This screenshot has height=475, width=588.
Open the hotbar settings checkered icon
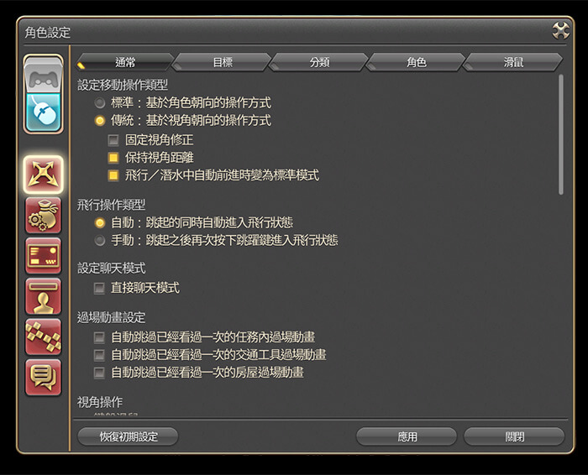tap(43, 337)
